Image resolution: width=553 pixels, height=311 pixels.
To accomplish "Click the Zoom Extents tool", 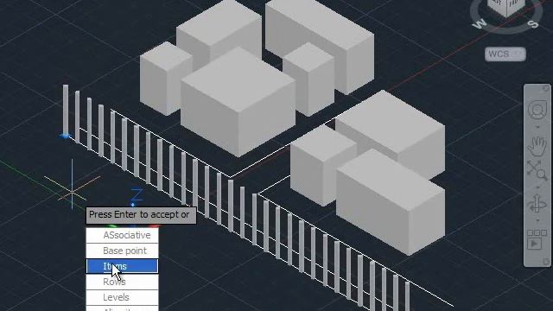I will coord(537,170).
